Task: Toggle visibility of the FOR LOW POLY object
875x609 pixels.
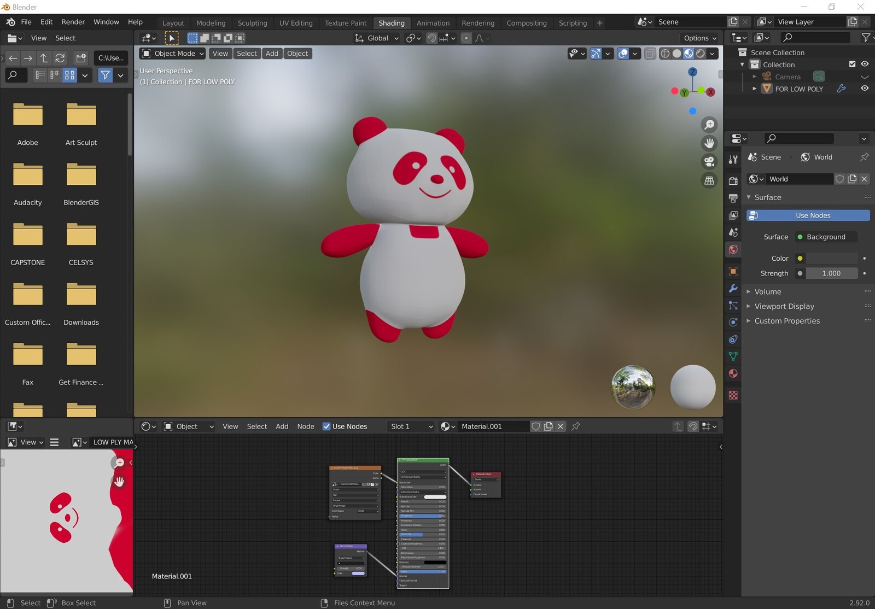Action: (865, 89)
